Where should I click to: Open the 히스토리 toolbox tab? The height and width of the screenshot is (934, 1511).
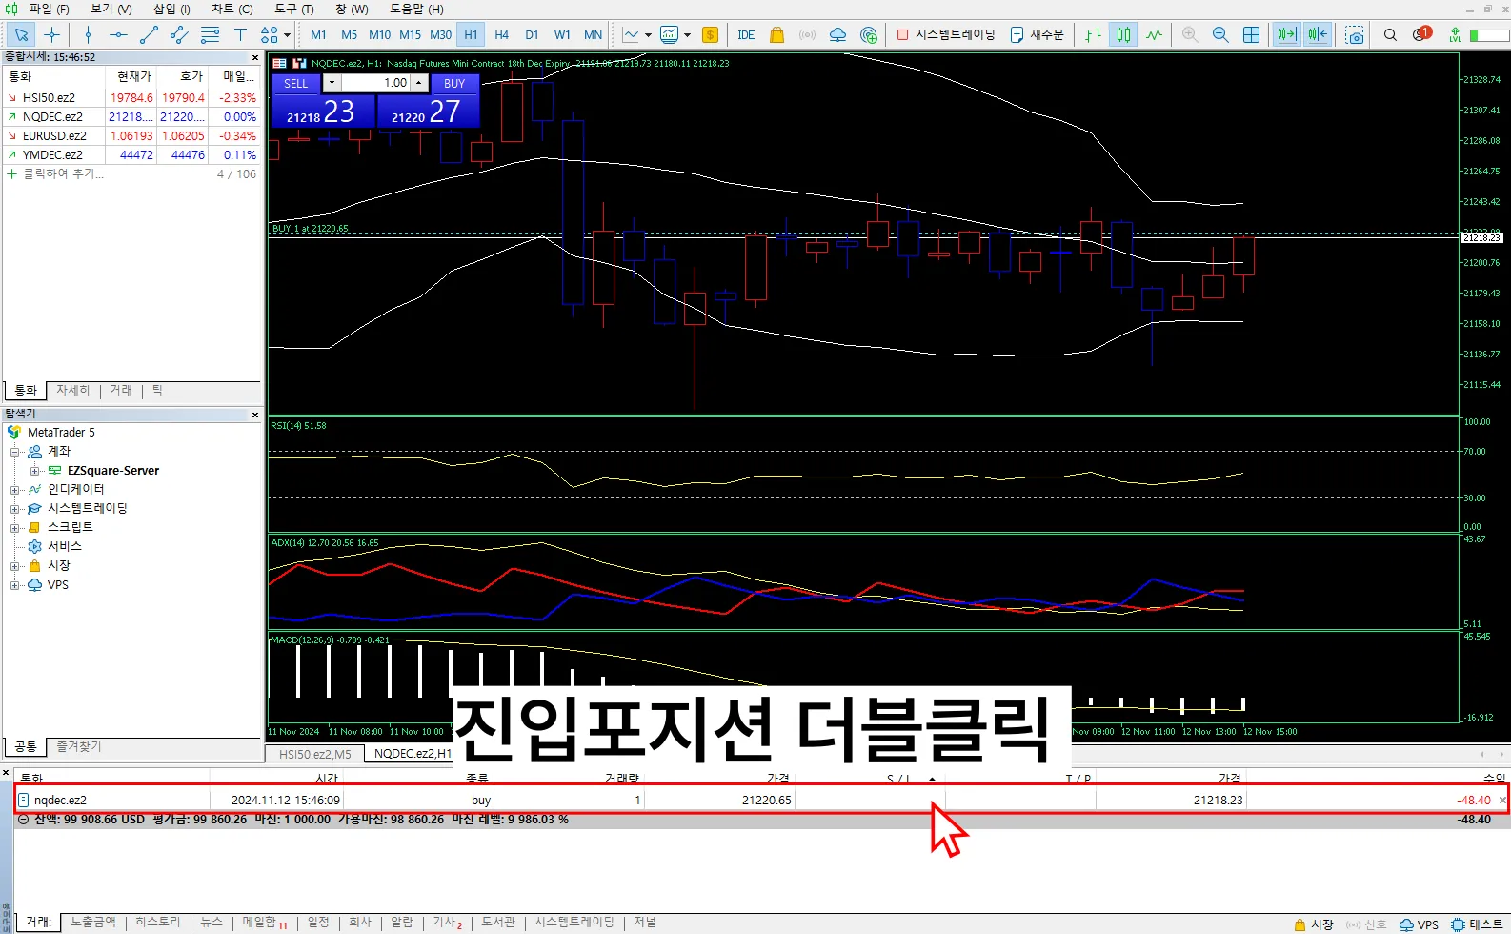point(157,923)
